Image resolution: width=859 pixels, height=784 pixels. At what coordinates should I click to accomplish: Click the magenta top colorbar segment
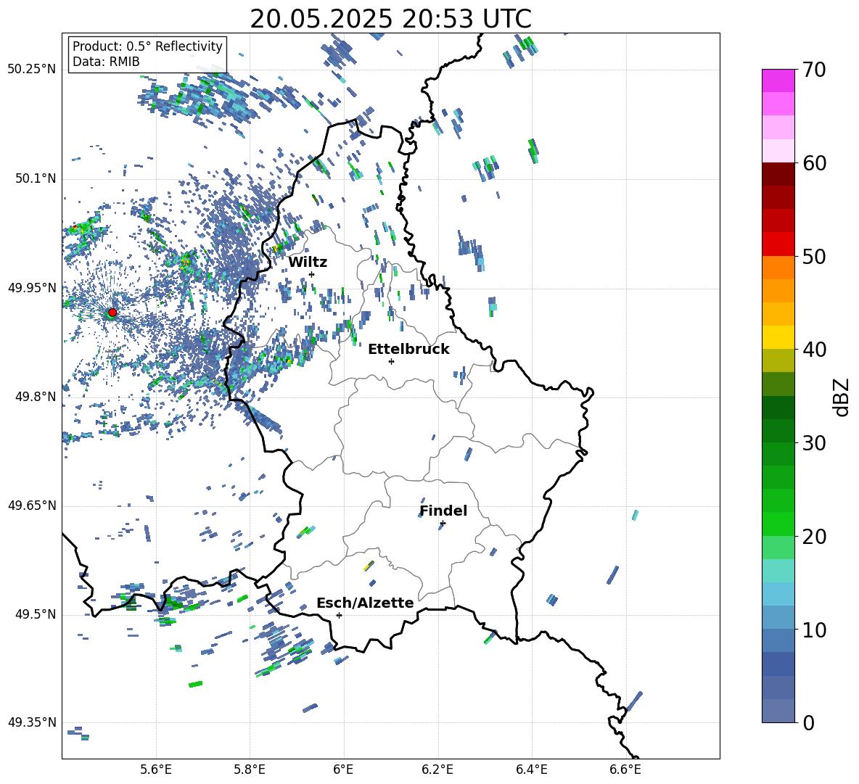(x=778, y=81)
